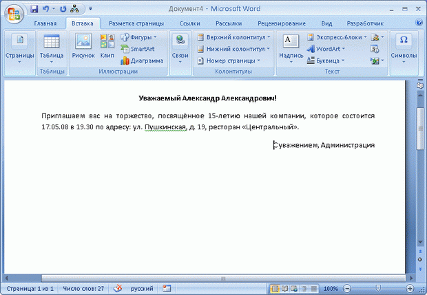Click the vertical scrollbar down arrow
Screen dimensions: 427x295
point(420,242)
